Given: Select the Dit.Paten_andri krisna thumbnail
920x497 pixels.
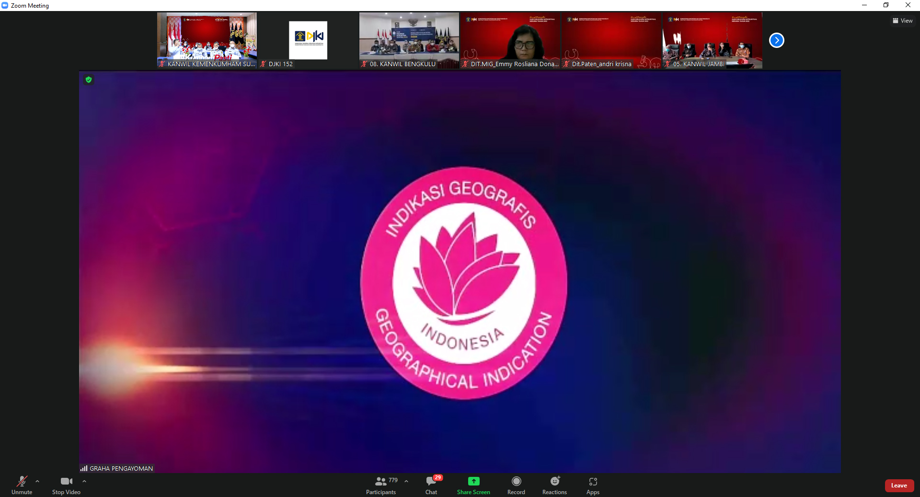Looking at the screenshot, I should click(611, 40).
